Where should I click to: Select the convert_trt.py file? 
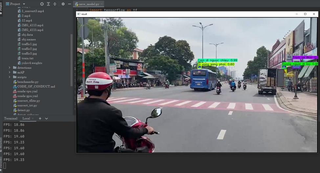click(25, 105)
